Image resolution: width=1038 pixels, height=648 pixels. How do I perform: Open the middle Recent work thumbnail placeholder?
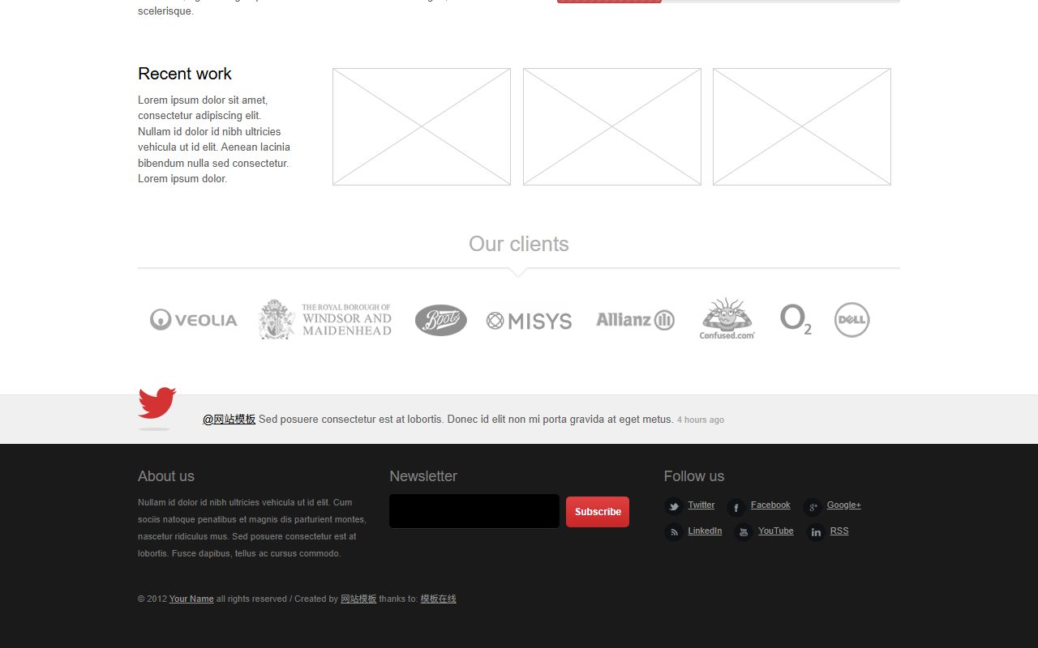point(612,126)
